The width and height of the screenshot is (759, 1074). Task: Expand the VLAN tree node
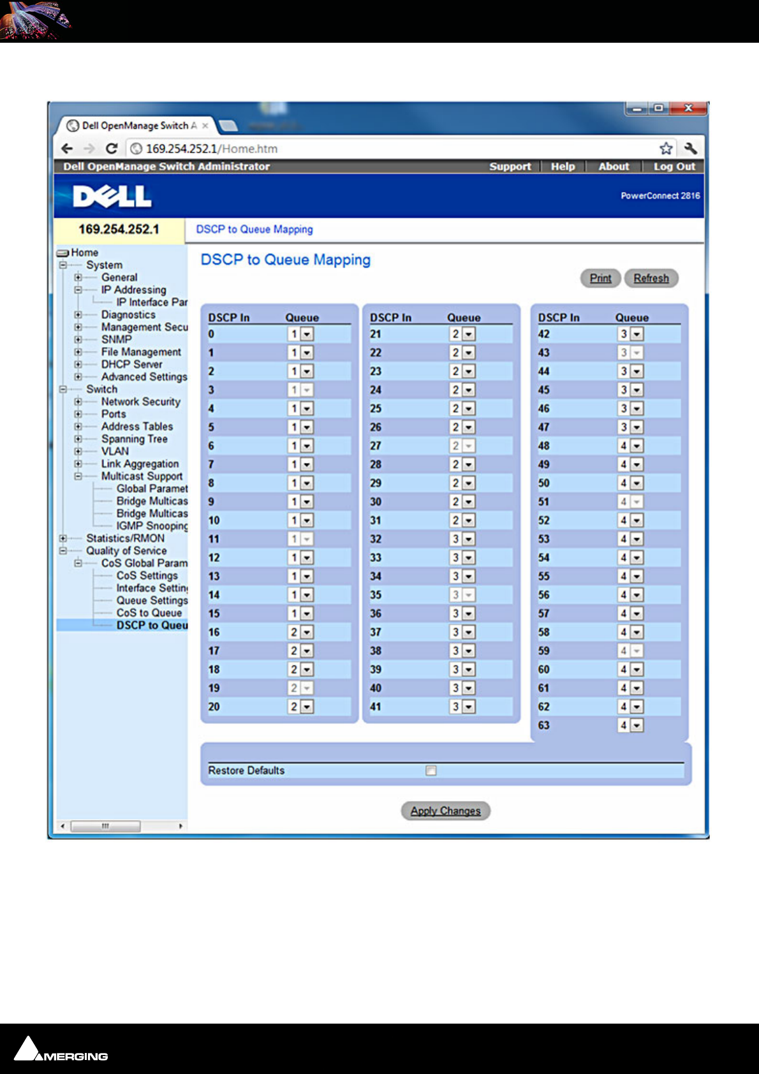click(78, 452)
